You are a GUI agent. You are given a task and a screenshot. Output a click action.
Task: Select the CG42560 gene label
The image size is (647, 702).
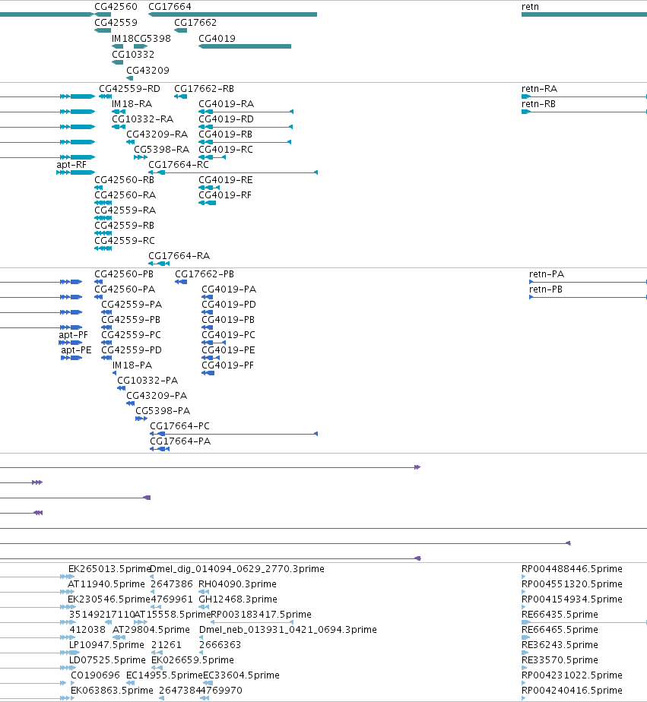[116, 7]
